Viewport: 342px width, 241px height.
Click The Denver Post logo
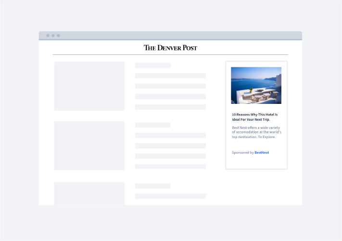coord(170,48)
